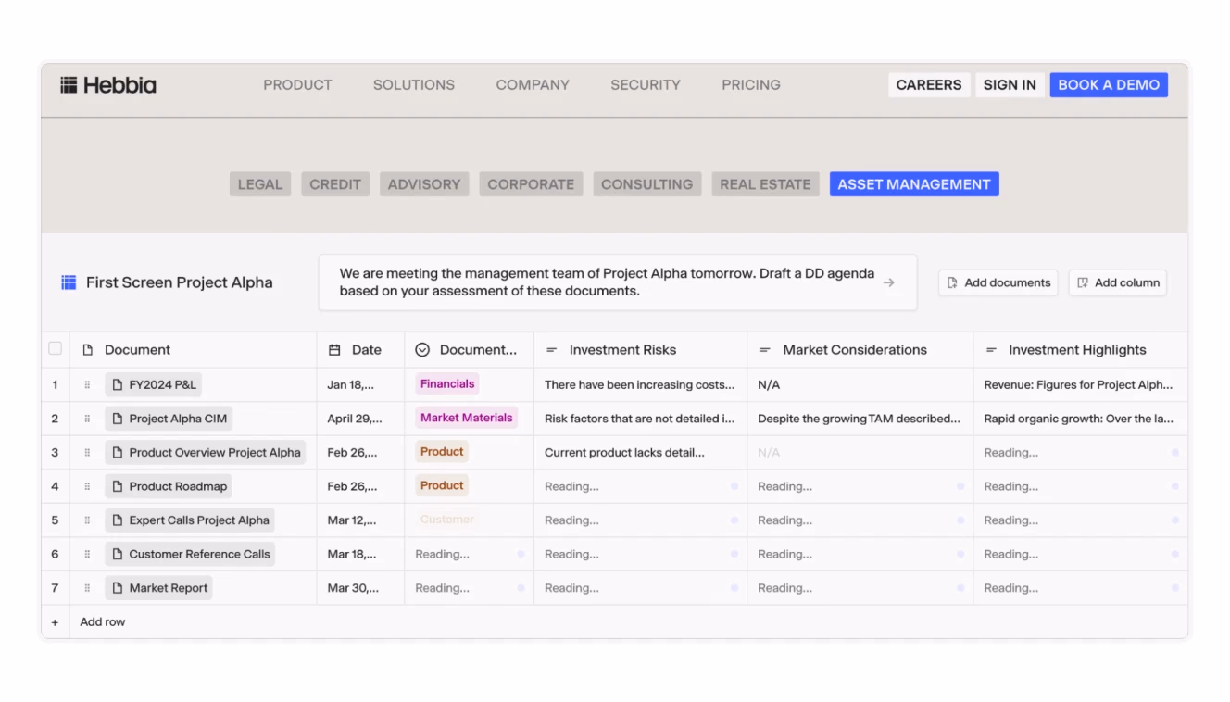
Task: Click the April 29 date cell
Action: tap(360, 419)
